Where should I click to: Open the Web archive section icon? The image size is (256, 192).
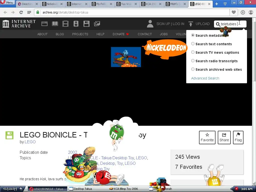44,24
